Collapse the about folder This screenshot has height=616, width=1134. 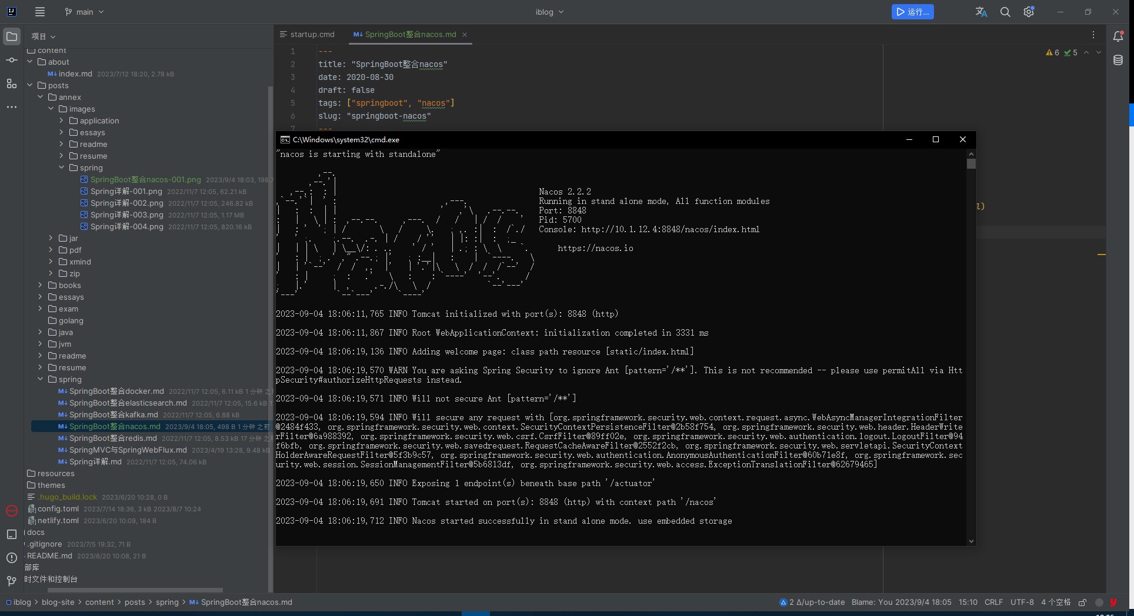pos(30,62)
